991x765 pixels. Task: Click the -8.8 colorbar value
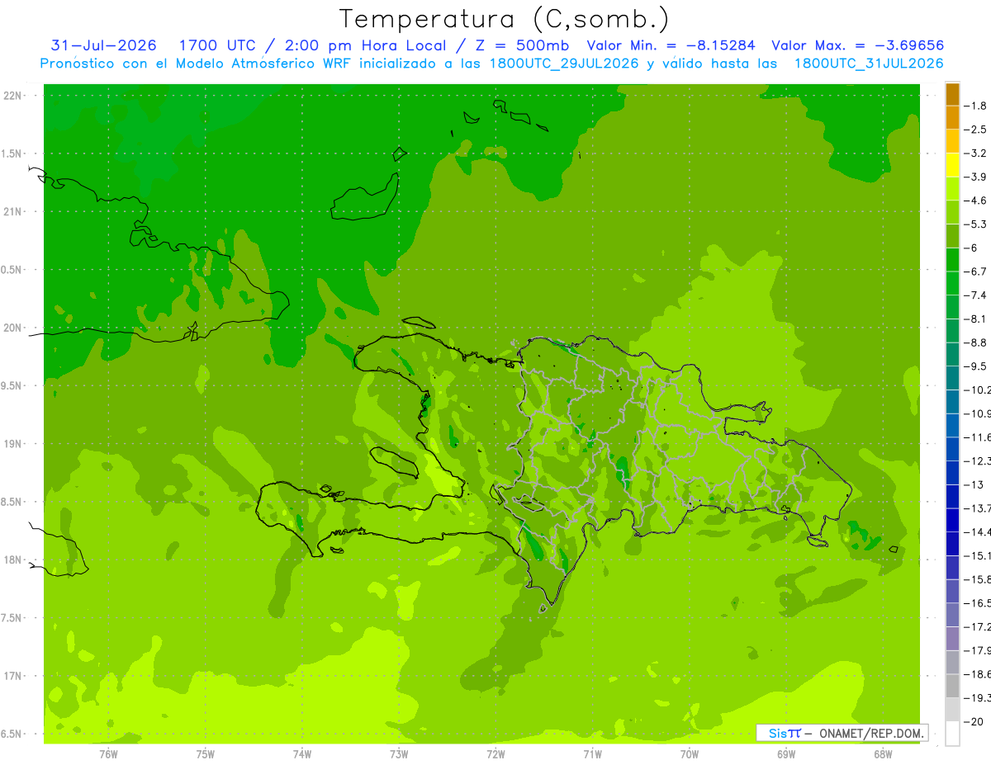tap(976, 342)
